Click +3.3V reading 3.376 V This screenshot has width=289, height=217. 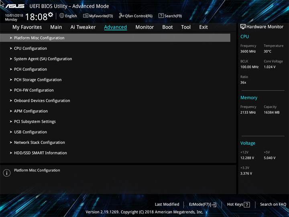tap(246, 173)
